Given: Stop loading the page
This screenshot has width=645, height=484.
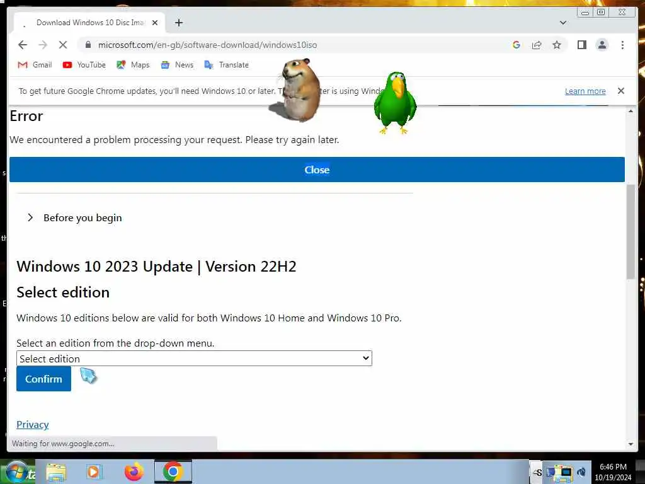Looking at the screenshot, I should pos(63,45).
